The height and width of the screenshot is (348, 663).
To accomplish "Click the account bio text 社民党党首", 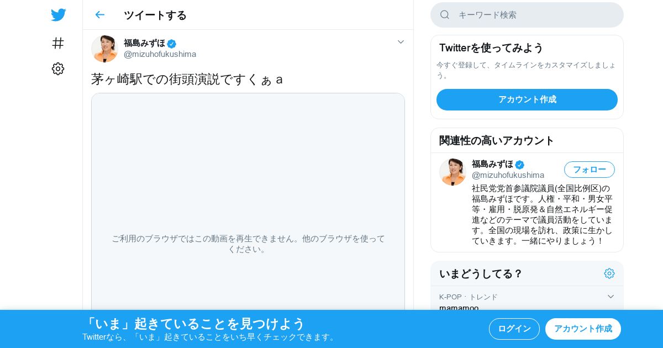I will coord(542,214).
